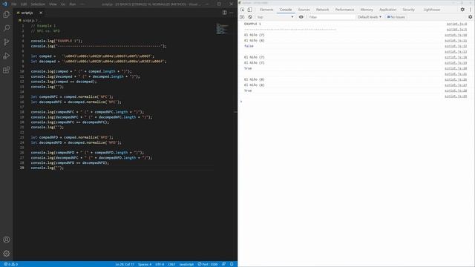Open the feedback icon in status bar
The width and height of the screenshot is (475, 267).
[223, 264]
